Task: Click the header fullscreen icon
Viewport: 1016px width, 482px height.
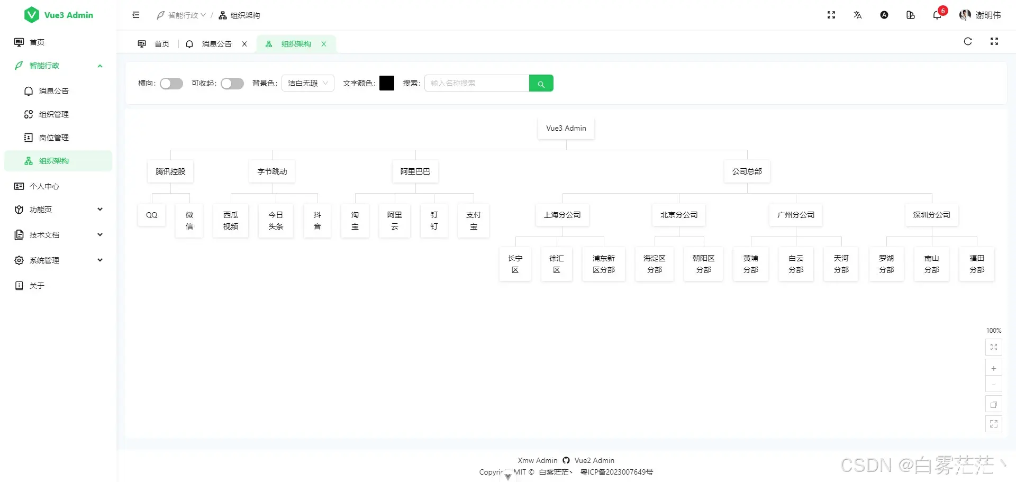Action: coord(831,15)
